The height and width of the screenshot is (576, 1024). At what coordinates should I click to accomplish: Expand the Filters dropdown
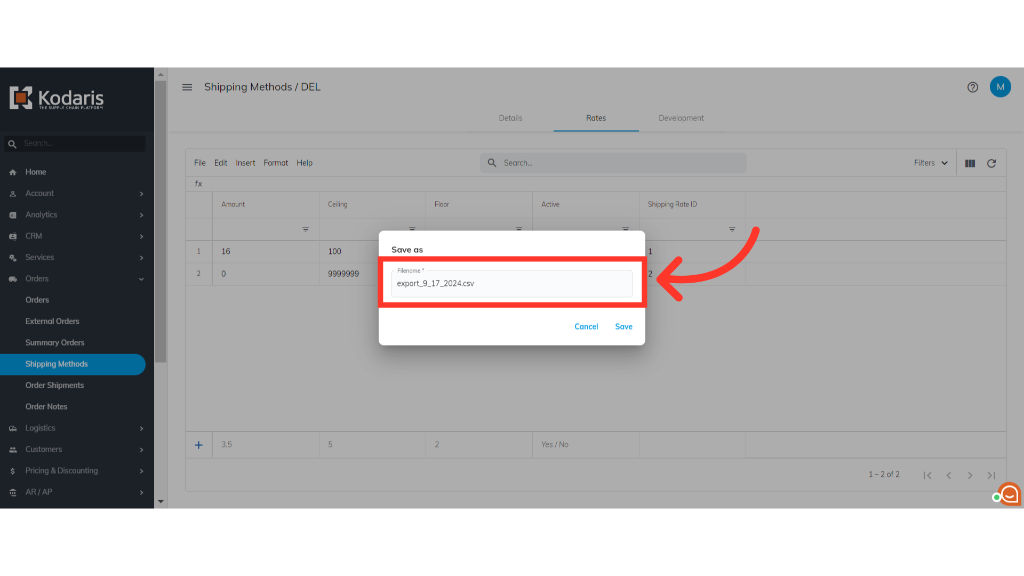(931, 163)
